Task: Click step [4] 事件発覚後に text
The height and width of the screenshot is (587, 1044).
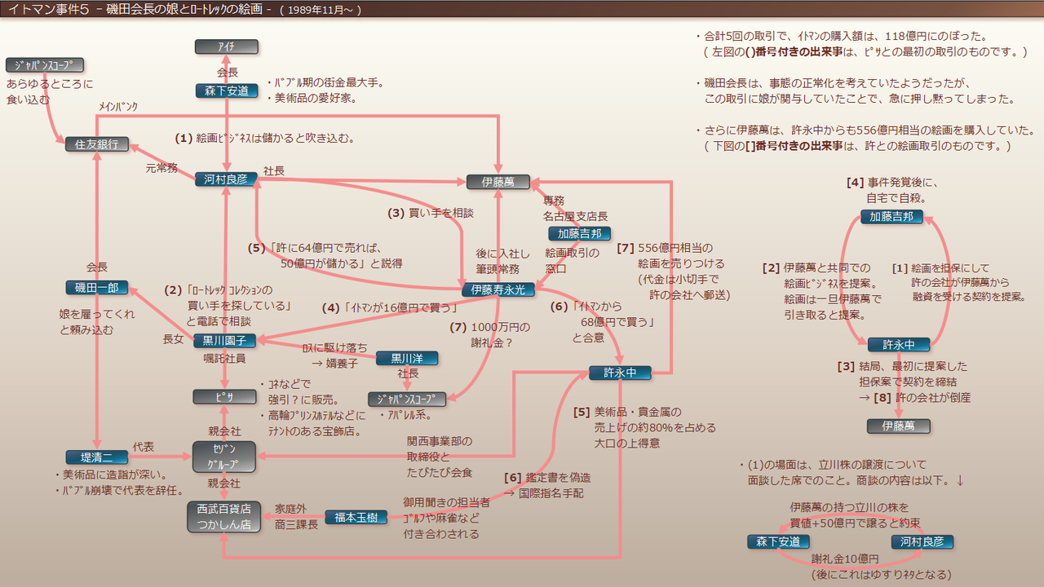Action: (x=893, y=190)
